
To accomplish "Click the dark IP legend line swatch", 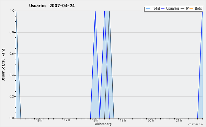I will [x=183, y=9].
